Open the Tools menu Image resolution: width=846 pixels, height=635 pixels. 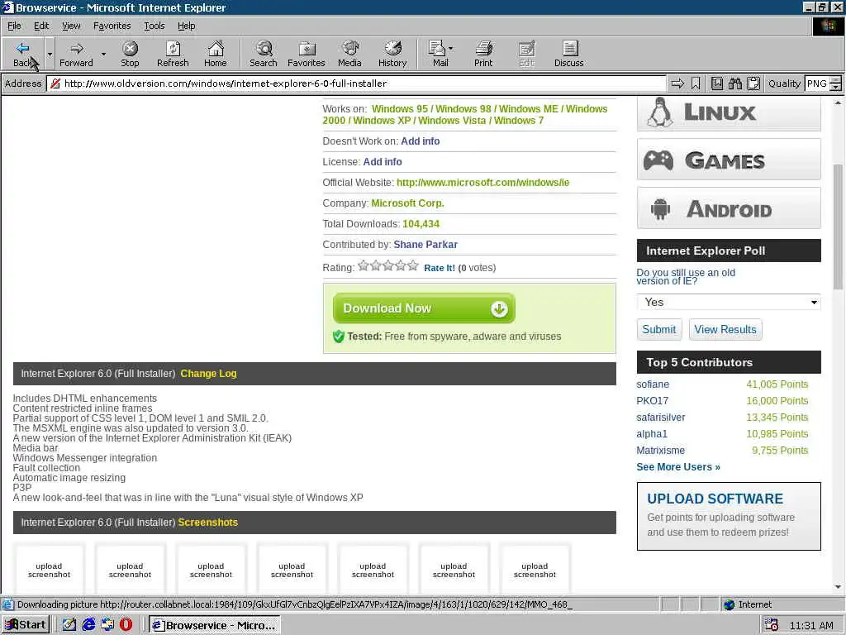point(154,26)
